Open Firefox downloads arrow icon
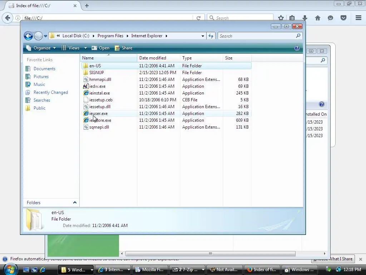 [305, 18]
